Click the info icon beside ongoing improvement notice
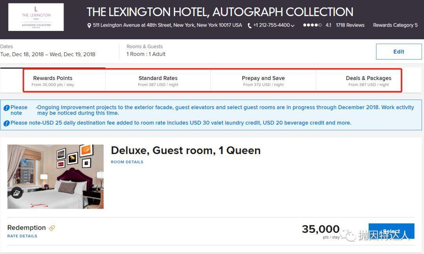This screenshot has width=424, height=254. click(x=6, y=108)
